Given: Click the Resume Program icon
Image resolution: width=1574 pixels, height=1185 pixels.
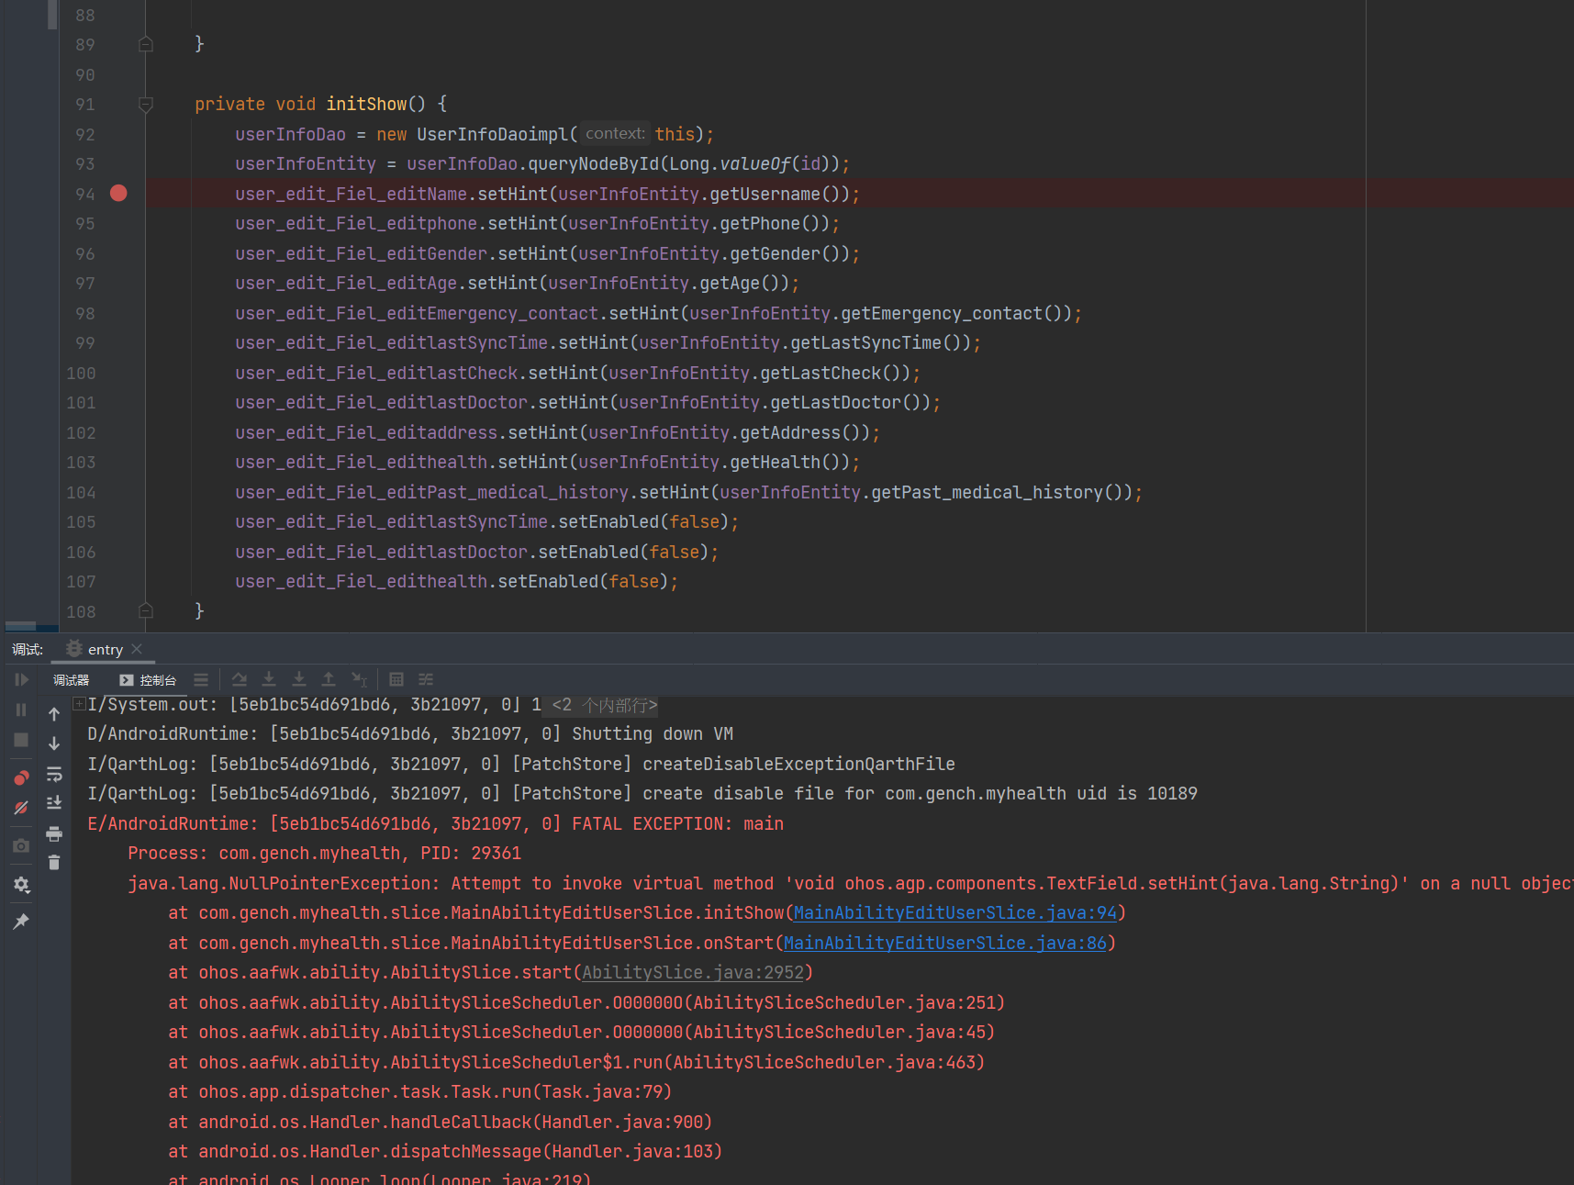Looking at the screenshot, I should click(21, 680).
